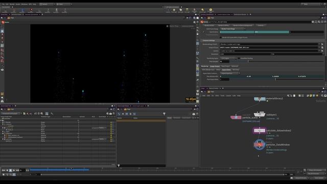The width and height of the screenshot is (327, 184).
Task: Click the Output Picture path field
Action: coord(269,48)
